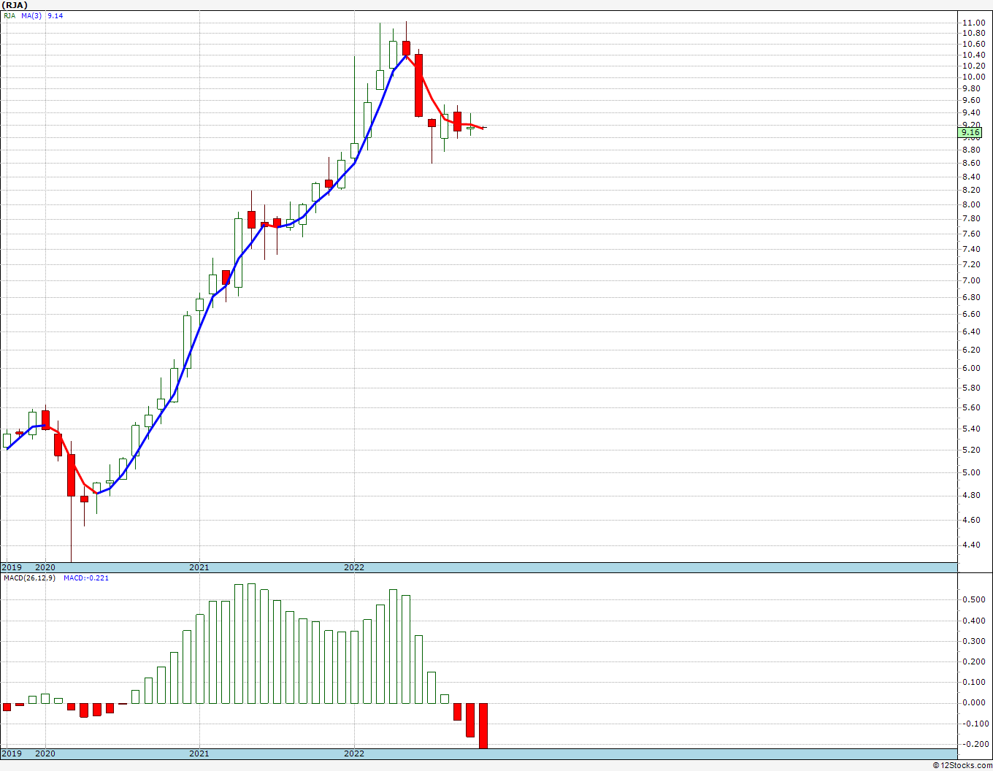The height and width of the screenshot is (771, 993).
Task: Click 2019 on the price chart time axis
Action: (x=12, y=567)
